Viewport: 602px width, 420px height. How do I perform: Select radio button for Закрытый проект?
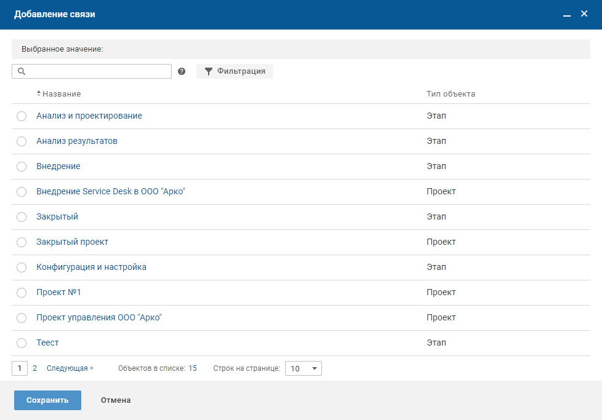(x=22, y=242)
